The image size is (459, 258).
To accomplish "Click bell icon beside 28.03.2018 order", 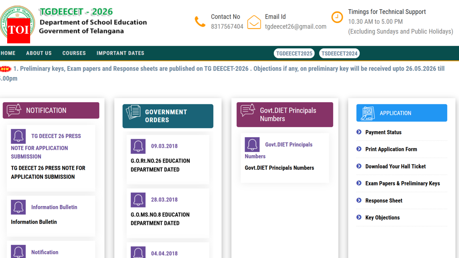I will tap(138, 200).
